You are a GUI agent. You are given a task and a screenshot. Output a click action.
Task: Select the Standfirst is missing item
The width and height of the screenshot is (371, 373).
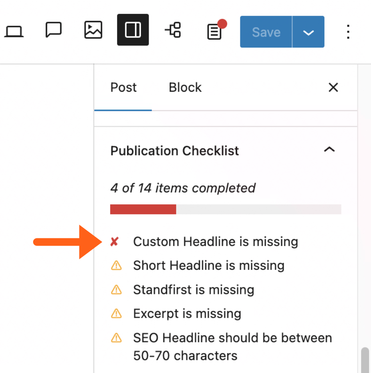click(193, 290)
